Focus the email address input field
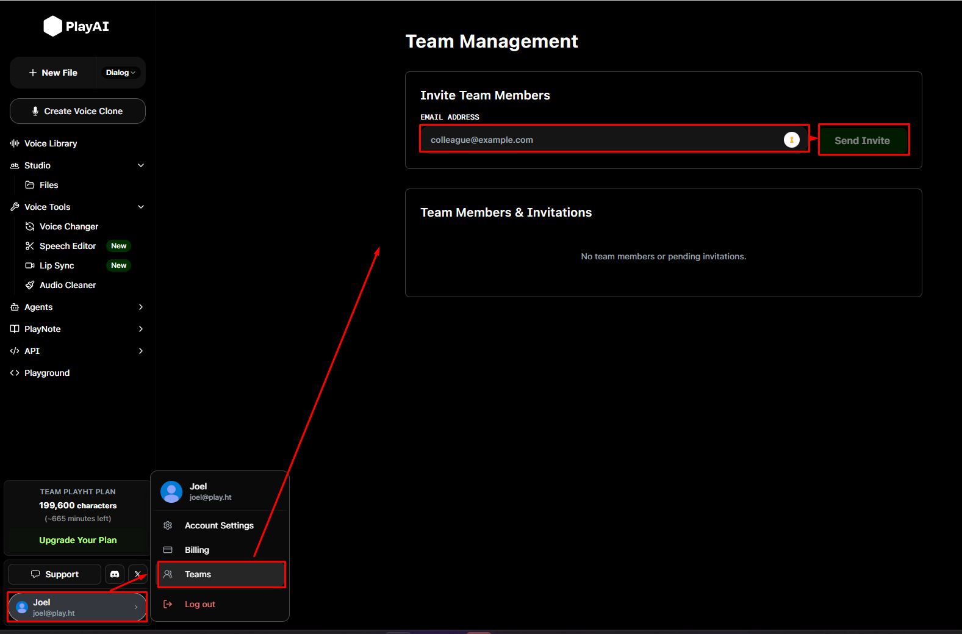This screenshot has width=962, height=634. point(614,140)
